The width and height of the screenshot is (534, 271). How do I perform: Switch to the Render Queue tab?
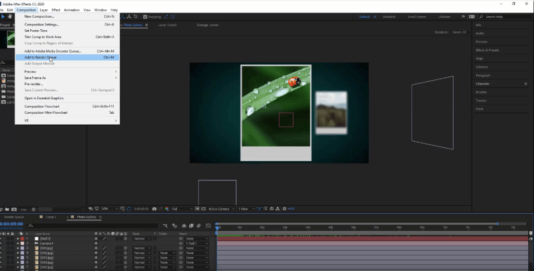(14, 217)
